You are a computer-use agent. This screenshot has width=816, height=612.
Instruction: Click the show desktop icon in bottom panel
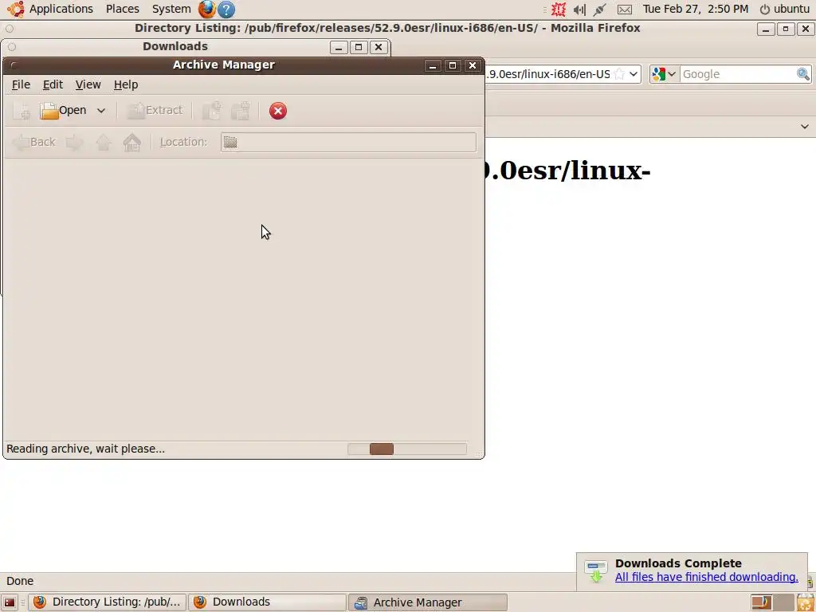[x=10, y=602]
